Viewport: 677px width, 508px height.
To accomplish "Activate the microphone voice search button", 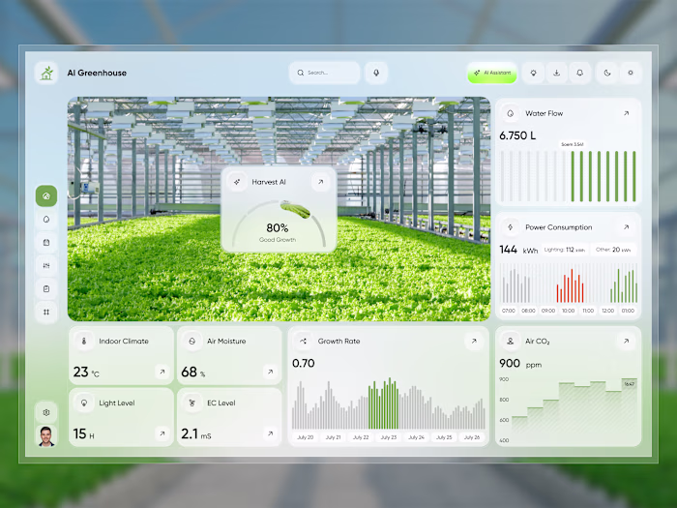I will click(376, 73).
